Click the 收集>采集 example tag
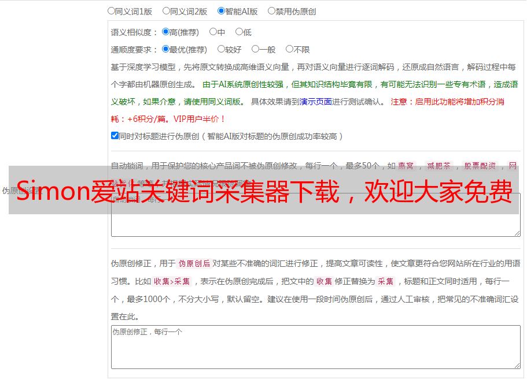Screen dimensions: 527x380 point(172,281)
